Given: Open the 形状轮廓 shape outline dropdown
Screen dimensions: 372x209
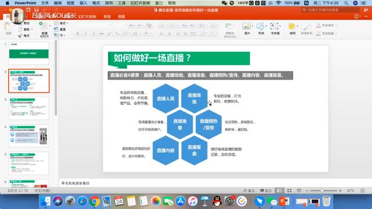Looking at the screenshot, I should pyautogui.click(x=327, y=34).
